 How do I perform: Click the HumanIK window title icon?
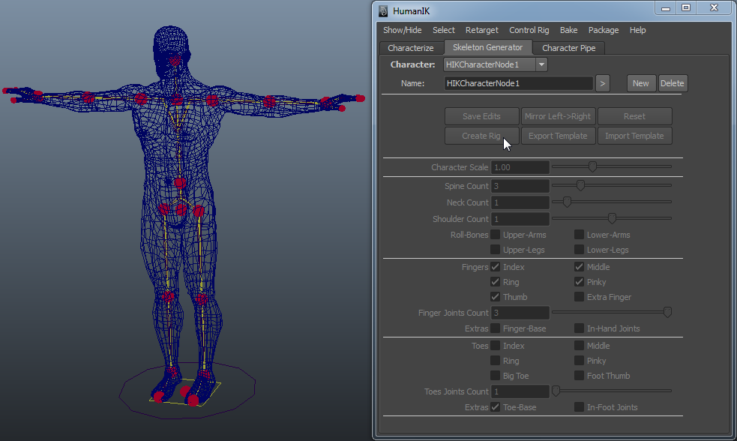(383, 11)
